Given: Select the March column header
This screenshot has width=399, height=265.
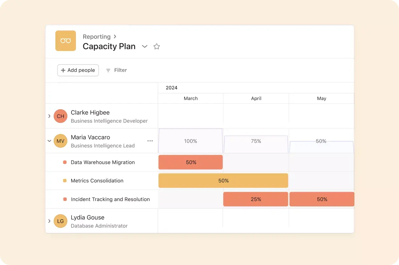Looking at the screenshot, I should point(190,98).
